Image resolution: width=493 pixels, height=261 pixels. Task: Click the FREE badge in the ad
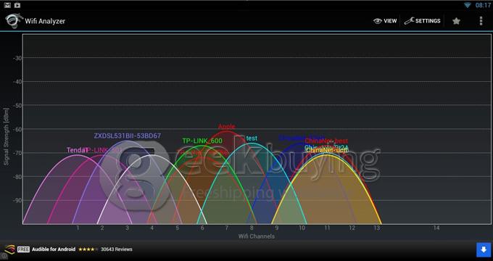[x=23, y=249]
